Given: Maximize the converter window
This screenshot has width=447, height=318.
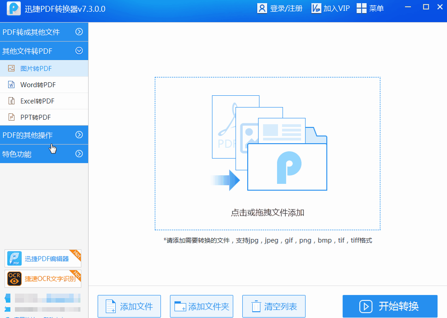Looking at the screenshot, I should pyautogui.click(x=426, y=7).
